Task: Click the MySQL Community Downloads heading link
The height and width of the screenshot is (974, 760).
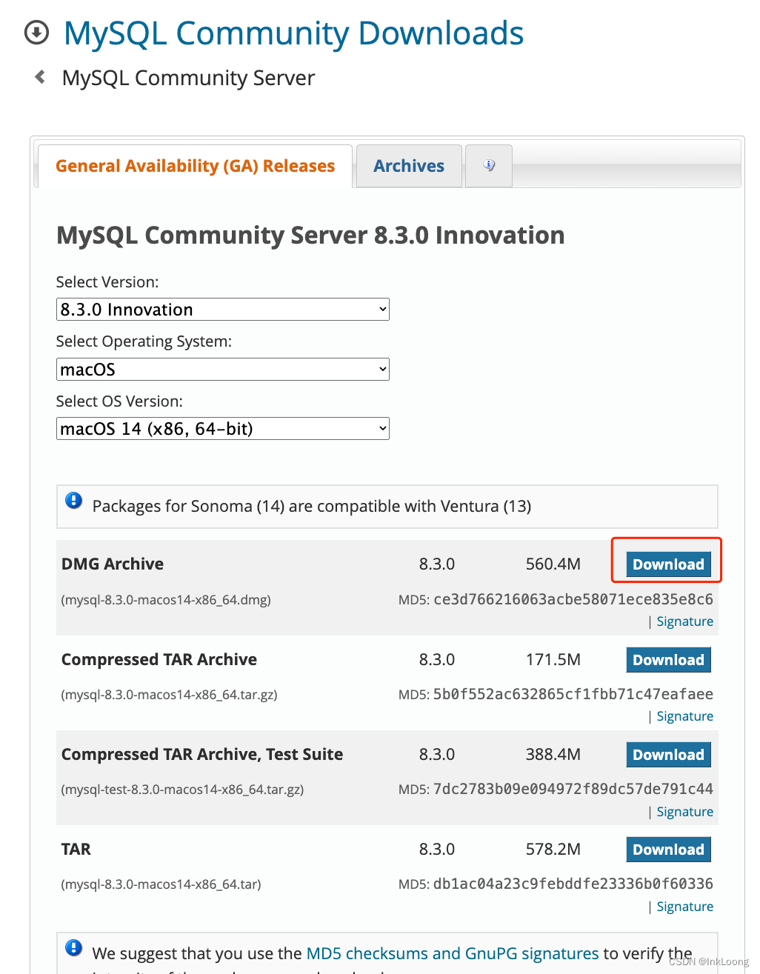Action: [294, 33]
